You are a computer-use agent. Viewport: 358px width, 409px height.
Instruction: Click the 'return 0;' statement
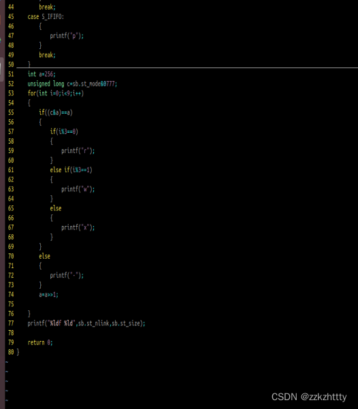pos(40,342)
